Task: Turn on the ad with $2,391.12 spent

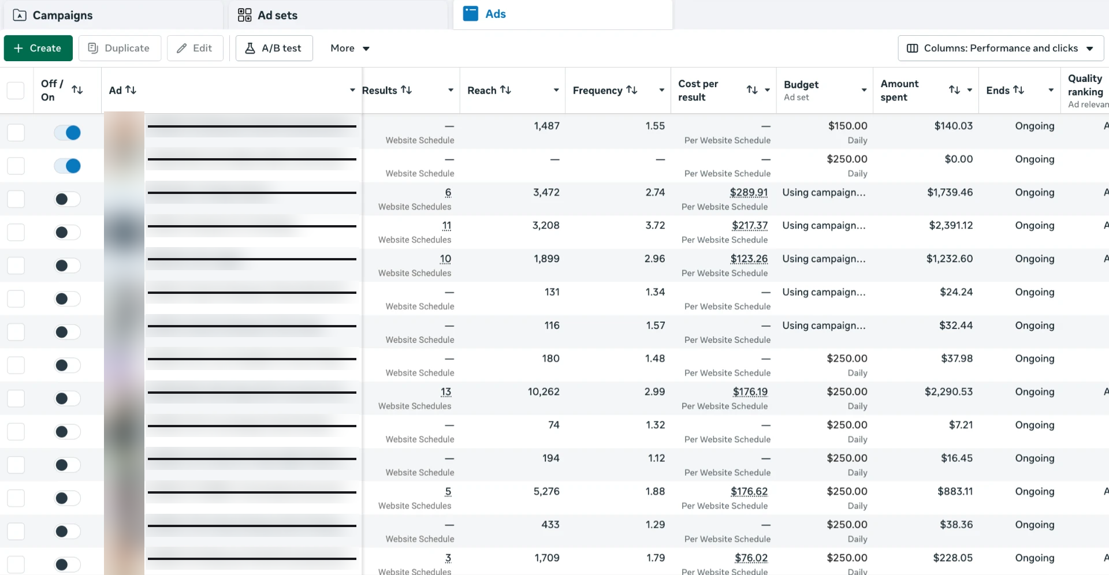Action: [x=68, y=232]
